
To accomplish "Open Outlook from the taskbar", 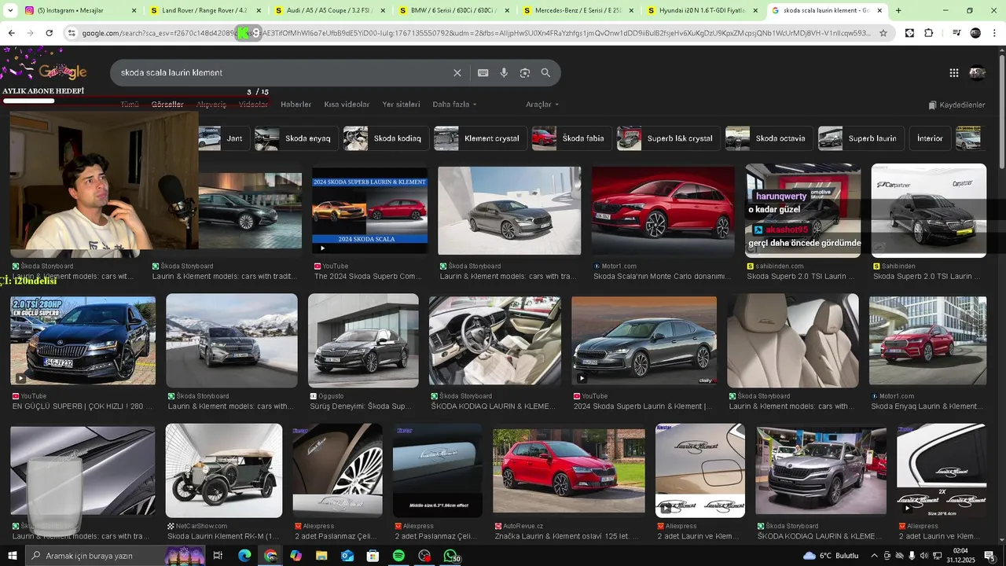I will click(347, 556).
